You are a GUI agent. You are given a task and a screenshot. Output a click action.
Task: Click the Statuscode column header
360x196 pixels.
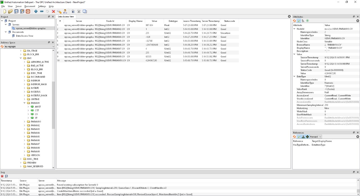(x=229, y=21)
